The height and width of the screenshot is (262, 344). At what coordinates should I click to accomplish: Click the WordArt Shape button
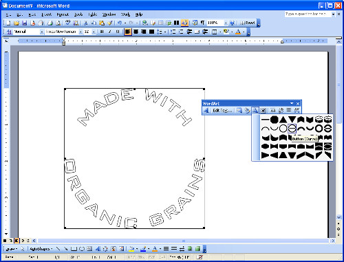point(255,111)
